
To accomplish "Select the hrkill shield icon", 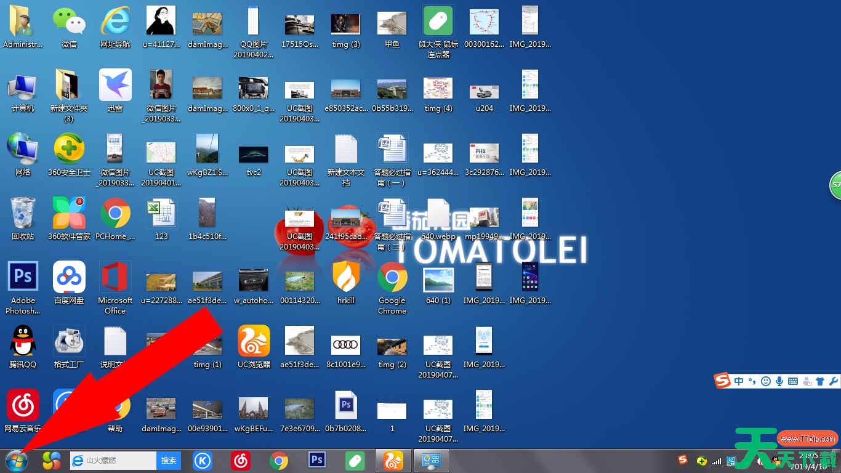I will tap(346, 277).
